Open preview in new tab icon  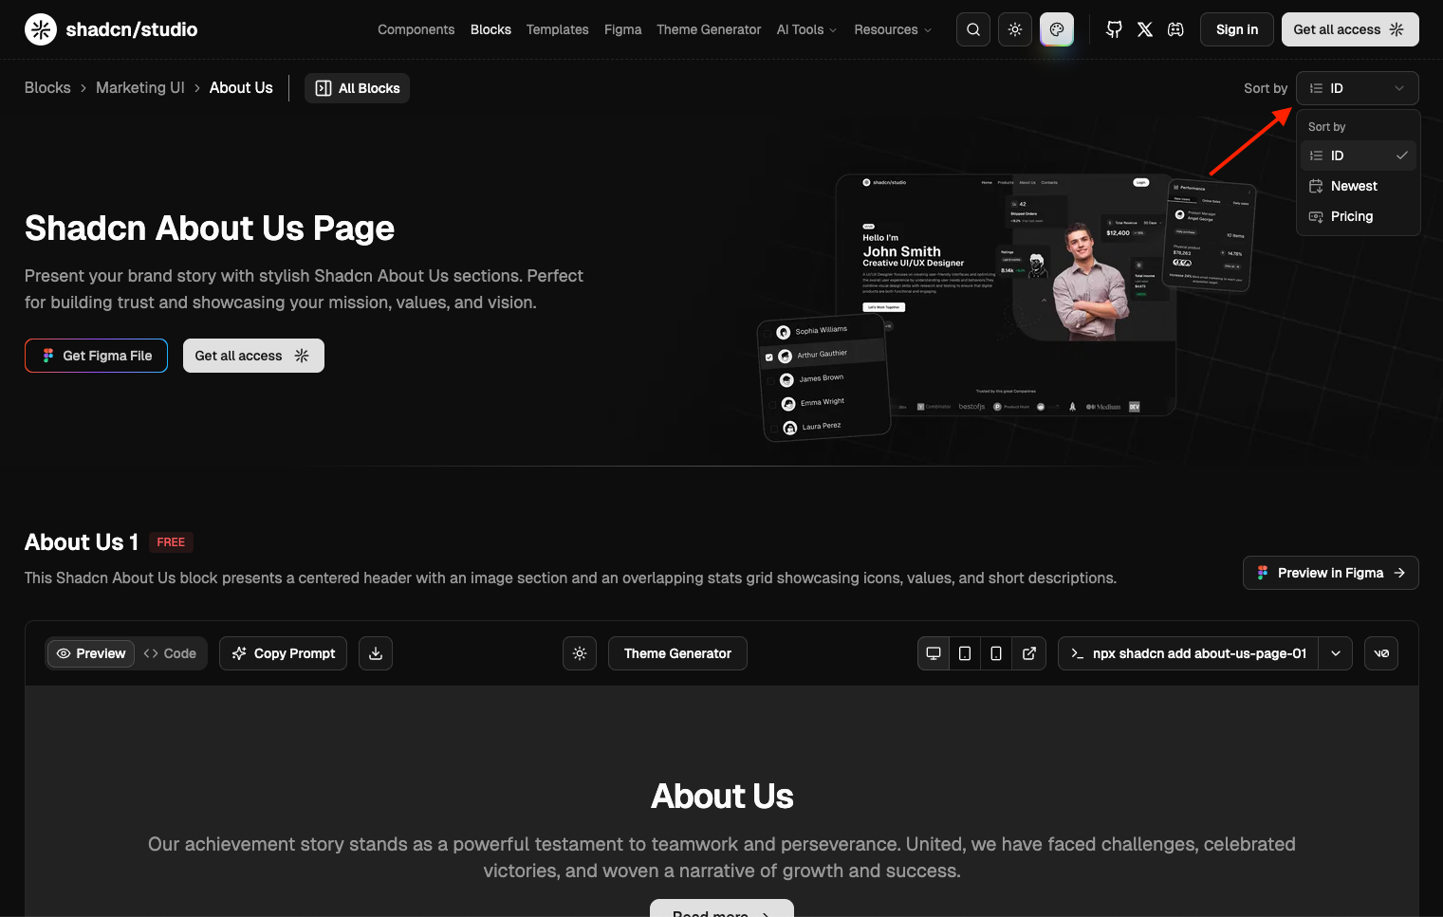(x=1029, y=653)
